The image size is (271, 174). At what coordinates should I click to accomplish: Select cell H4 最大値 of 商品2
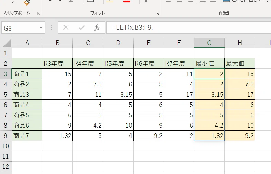[240, 84]
